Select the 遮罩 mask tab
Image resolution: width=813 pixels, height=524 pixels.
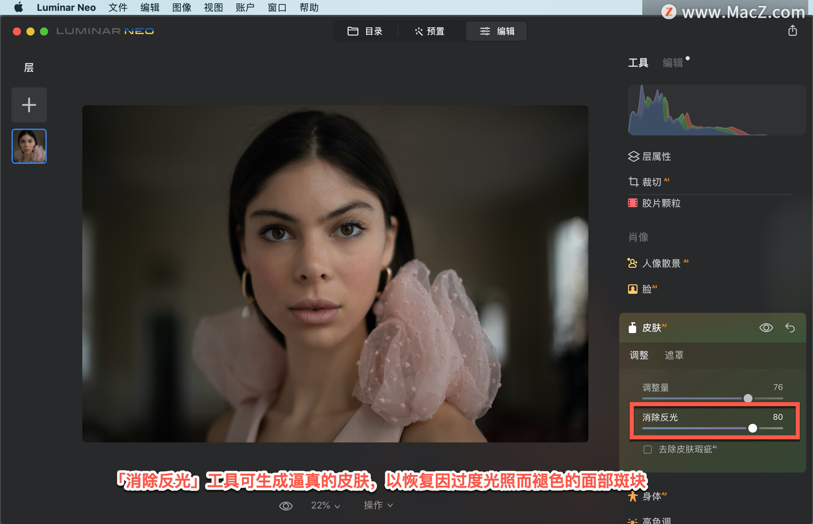pyautogui.click(x=674, y=355)
